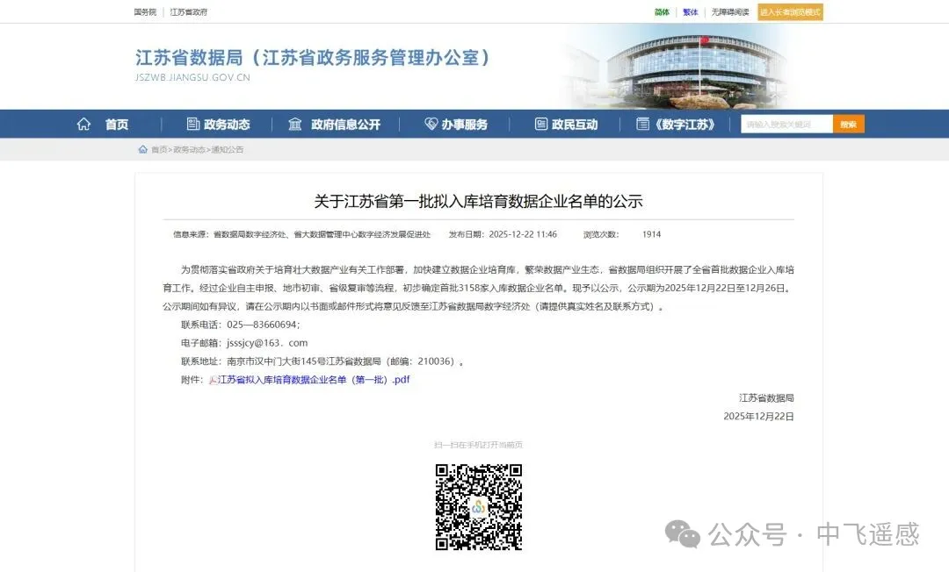The width and height of the screenshot is (949, 572).
Task: Open the 办事服务 menu item
Action: click(464, 125)
